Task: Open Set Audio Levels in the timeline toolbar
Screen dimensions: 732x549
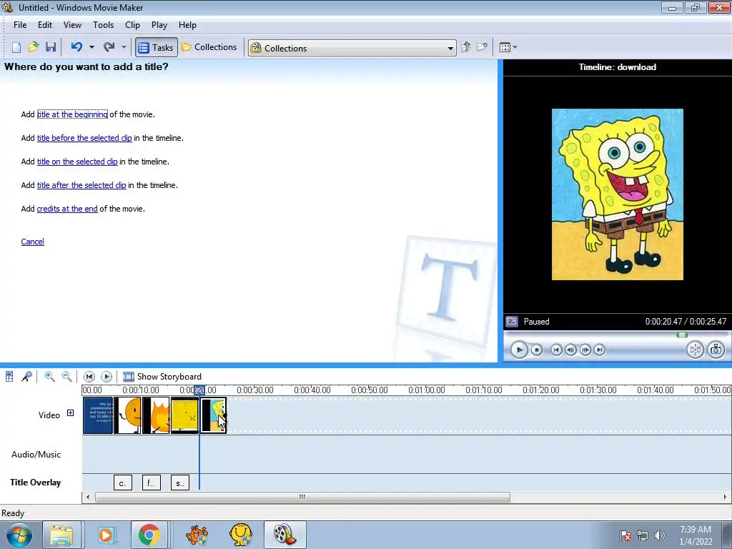Action: [x=9, y=376]
